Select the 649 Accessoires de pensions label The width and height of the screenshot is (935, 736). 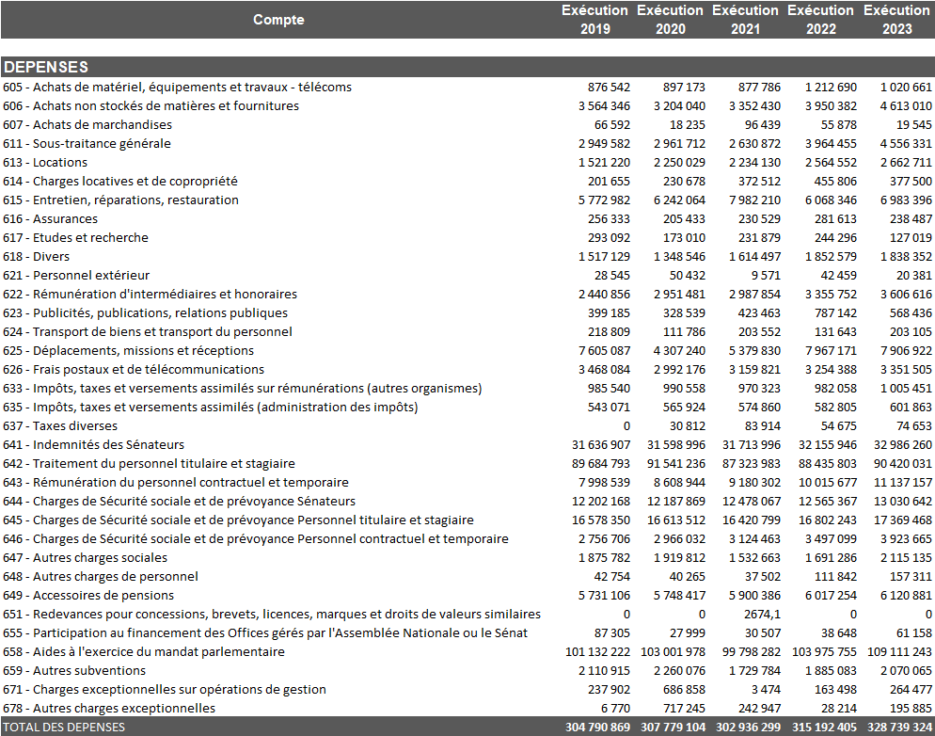(88, 595)
